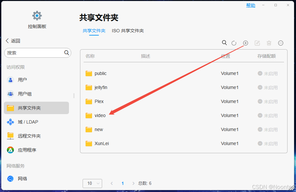
Task: Click the Control Panel gear icon
Action: coord(37,16)
